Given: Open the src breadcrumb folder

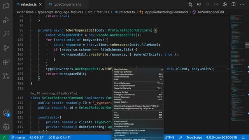Looking at the screenshot, I should [x=90, y=12].
